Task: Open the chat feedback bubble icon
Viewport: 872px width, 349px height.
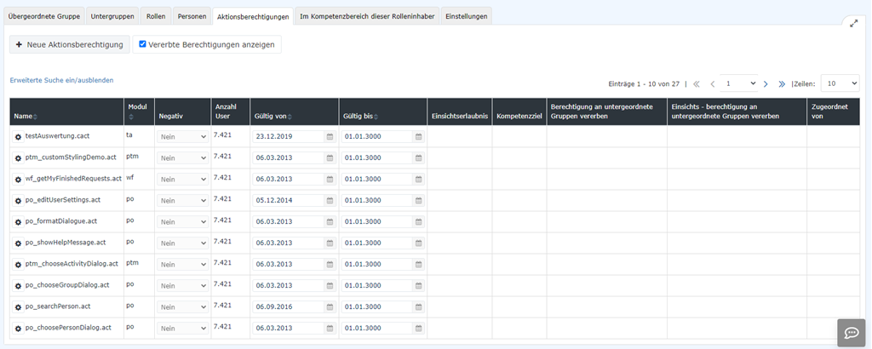Action: [x=851, y=333]
